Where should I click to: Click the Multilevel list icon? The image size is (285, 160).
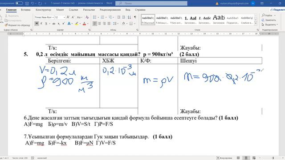tap(110, 17)
